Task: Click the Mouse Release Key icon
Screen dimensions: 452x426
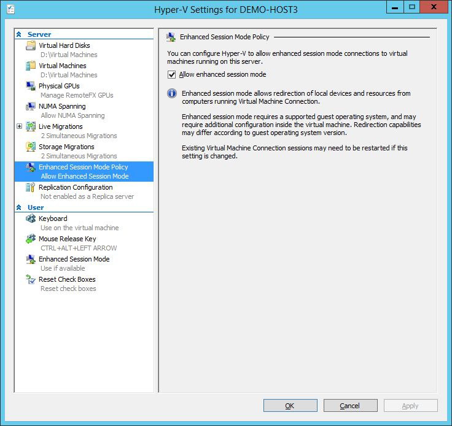Action: click(31, 239)
